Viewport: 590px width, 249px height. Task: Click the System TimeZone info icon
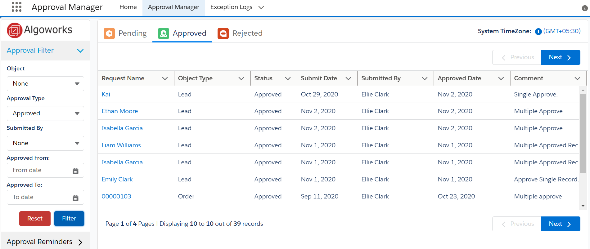538,32
